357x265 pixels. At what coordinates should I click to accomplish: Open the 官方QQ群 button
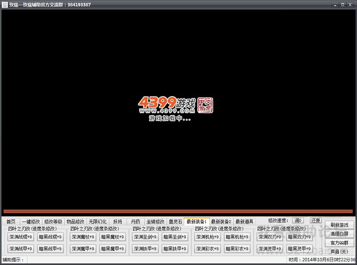click(x=340, y=243)
